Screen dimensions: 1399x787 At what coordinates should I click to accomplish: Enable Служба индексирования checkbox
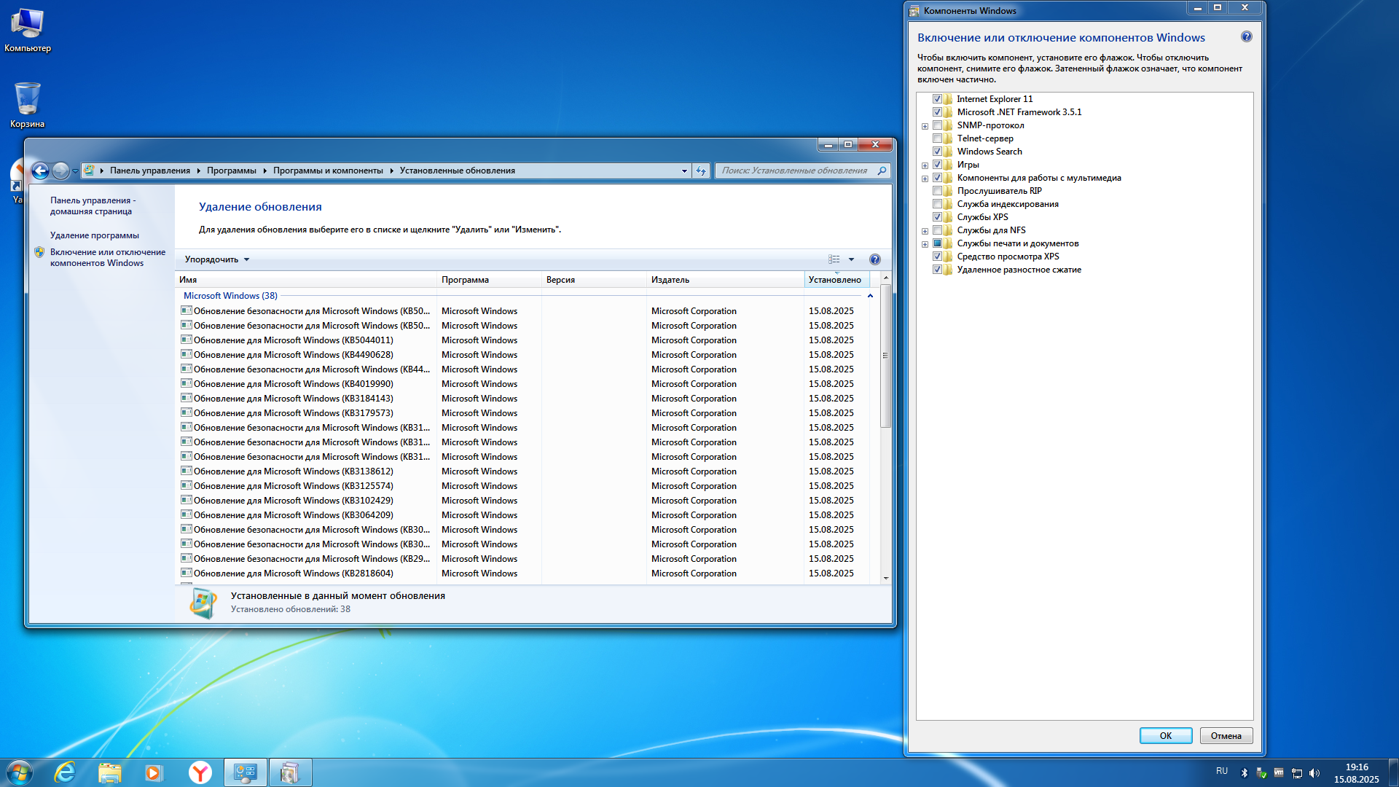tap(937, 204)
